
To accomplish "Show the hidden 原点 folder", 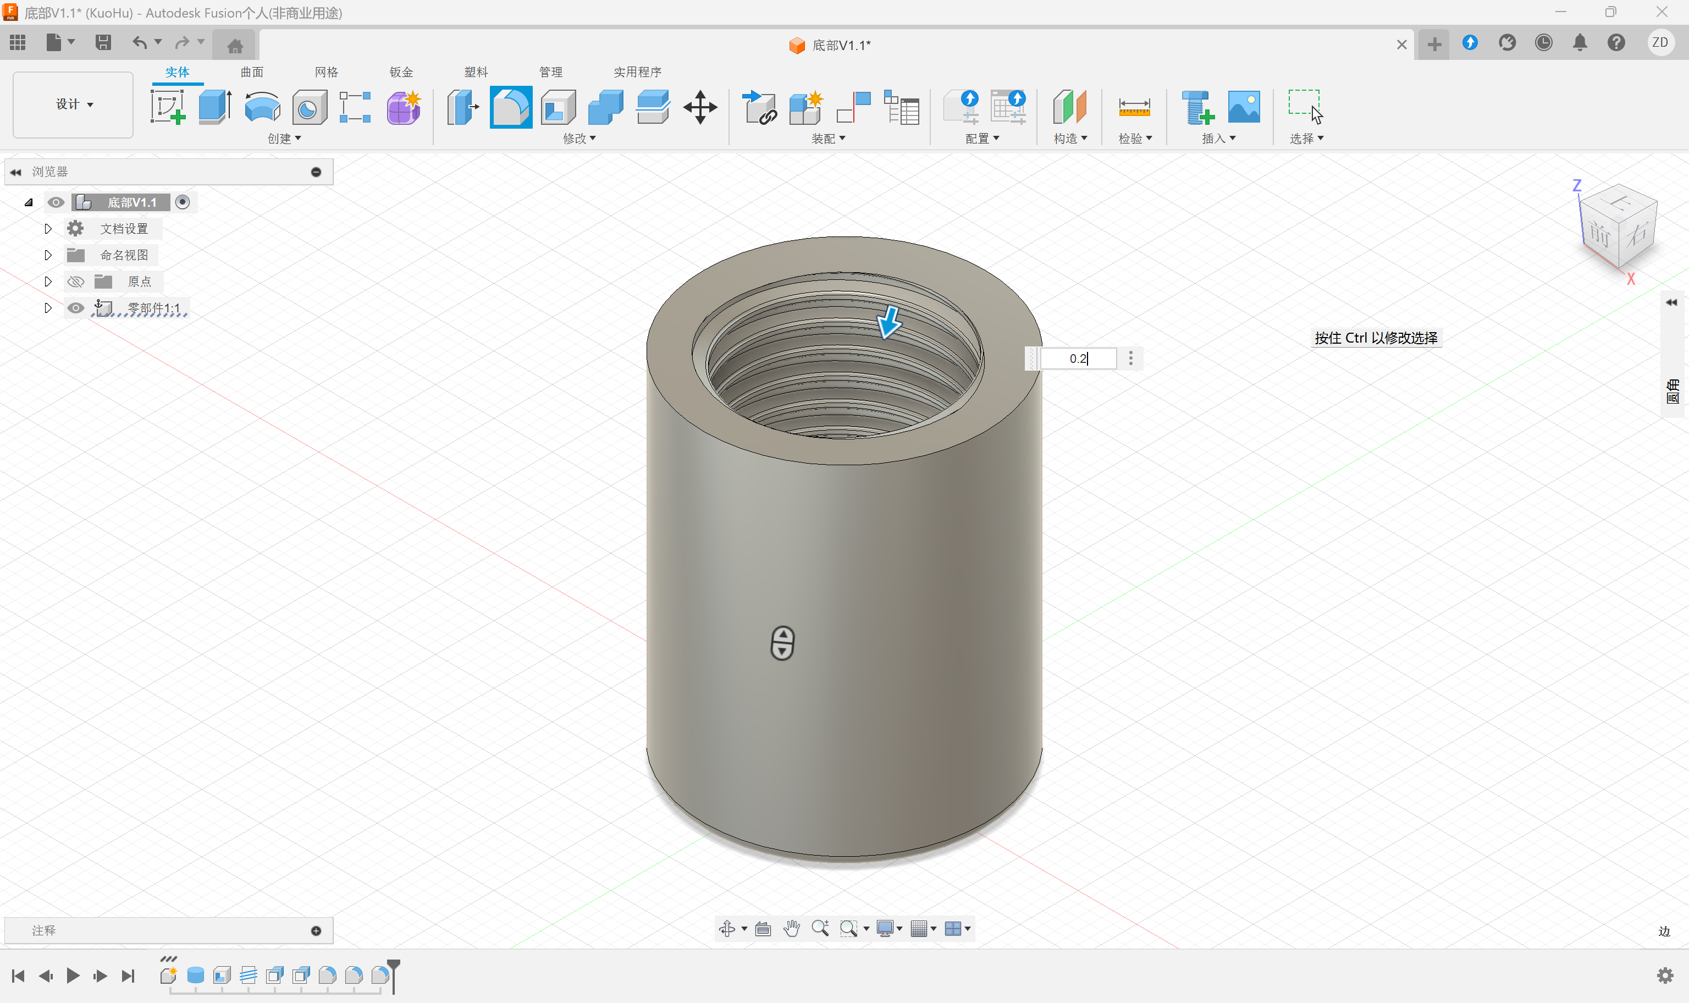I will pos(76,282).
